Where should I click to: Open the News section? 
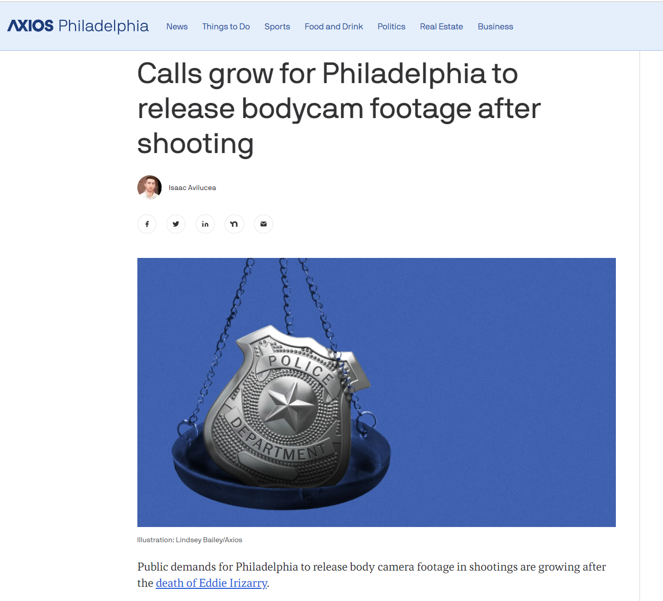pos(177,26)
